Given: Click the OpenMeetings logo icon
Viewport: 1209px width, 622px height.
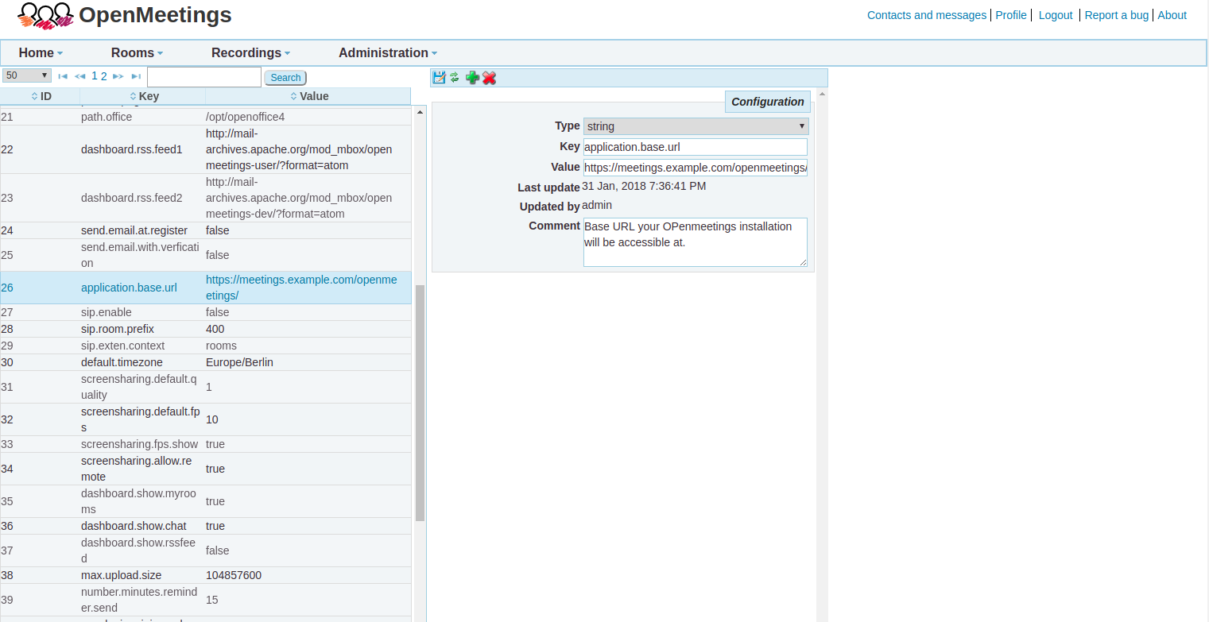Looking at the screenshot, I should tap(46, 15).
